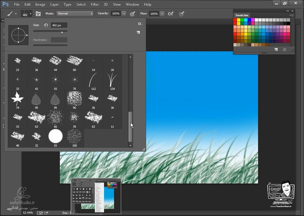This screenshot has width=304, height=216.
Task: Select the scattered dots brush 100
Action: point(74,138)
